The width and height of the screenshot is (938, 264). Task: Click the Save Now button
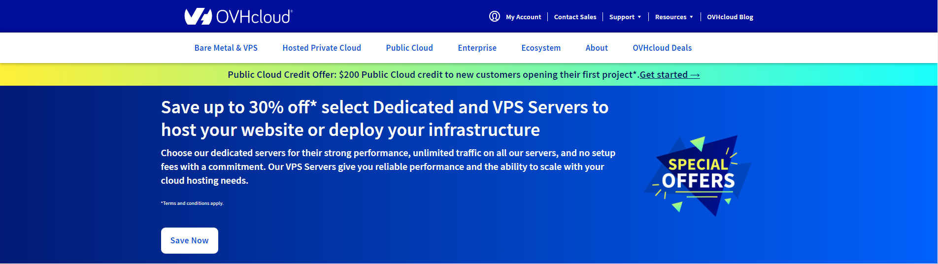pos(190,240)
